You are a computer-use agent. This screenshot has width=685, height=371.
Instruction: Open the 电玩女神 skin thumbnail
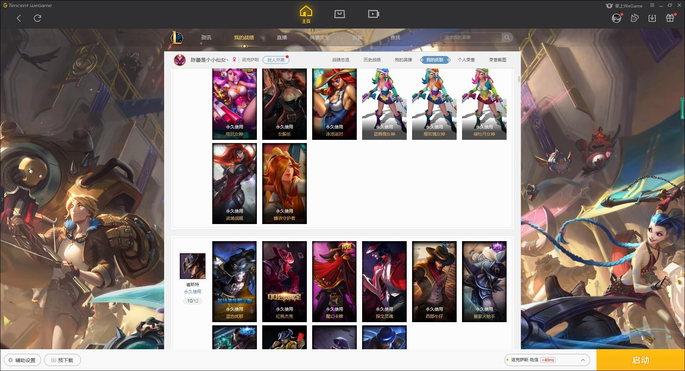[234, 104]
